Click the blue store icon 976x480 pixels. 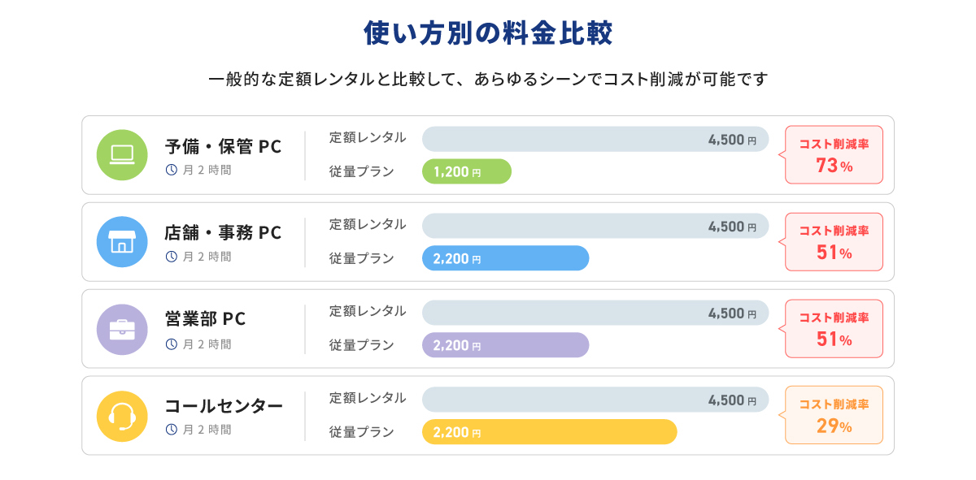122,242
